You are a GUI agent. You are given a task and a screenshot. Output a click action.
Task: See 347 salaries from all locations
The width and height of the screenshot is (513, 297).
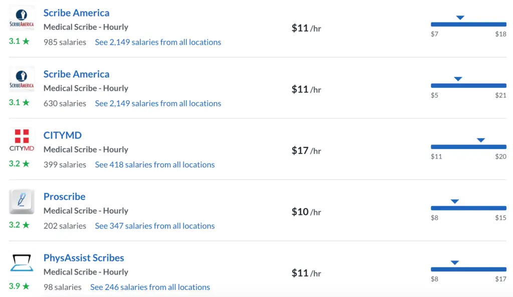(155, 226)
